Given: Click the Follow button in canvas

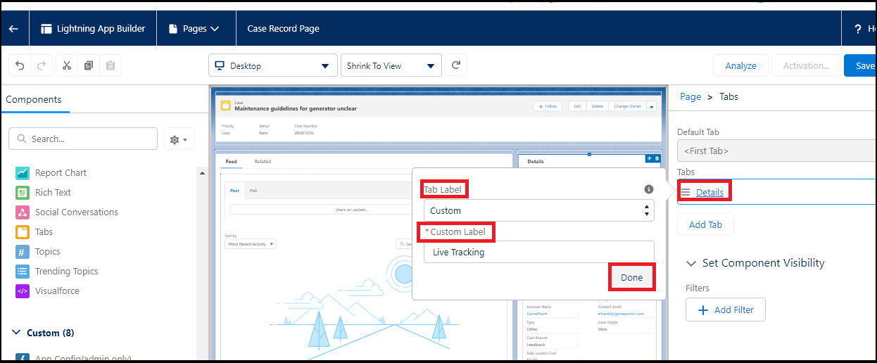Looking at the screenshot, I should (547, 106).
